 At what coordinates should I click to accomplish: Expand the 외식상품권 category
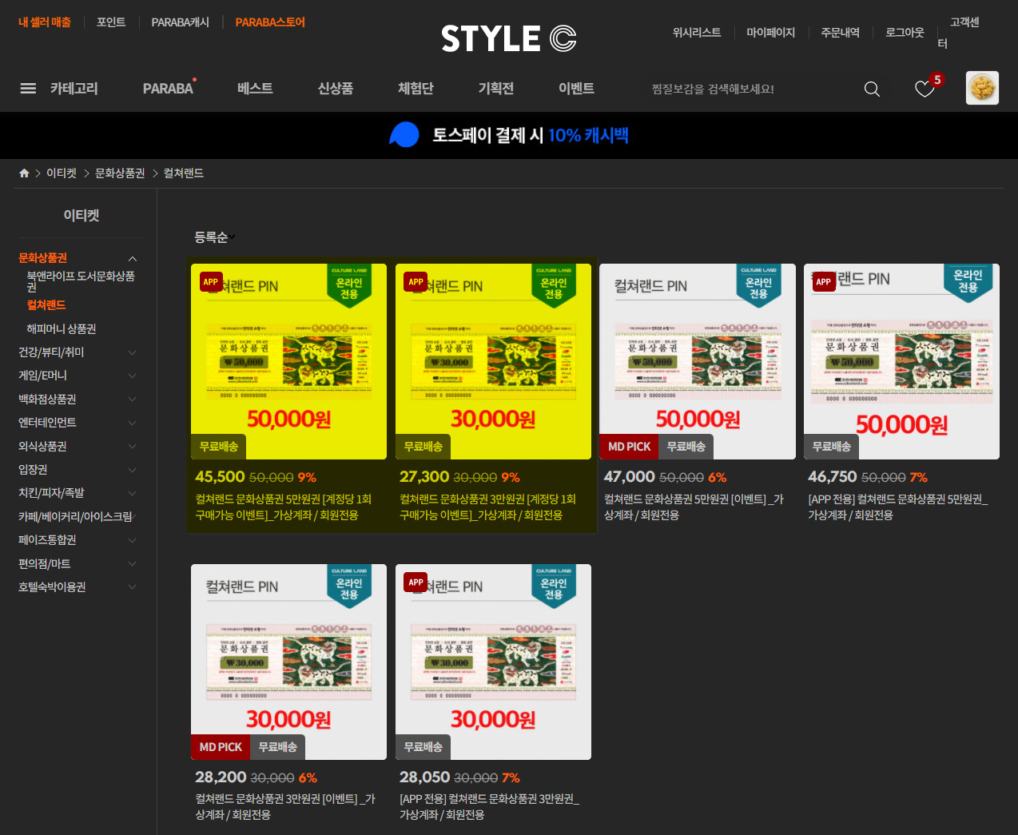[x=133, y=447]
